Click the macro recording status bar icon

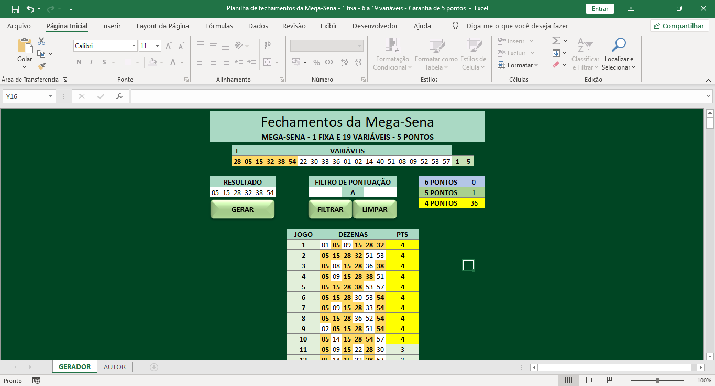36,380
